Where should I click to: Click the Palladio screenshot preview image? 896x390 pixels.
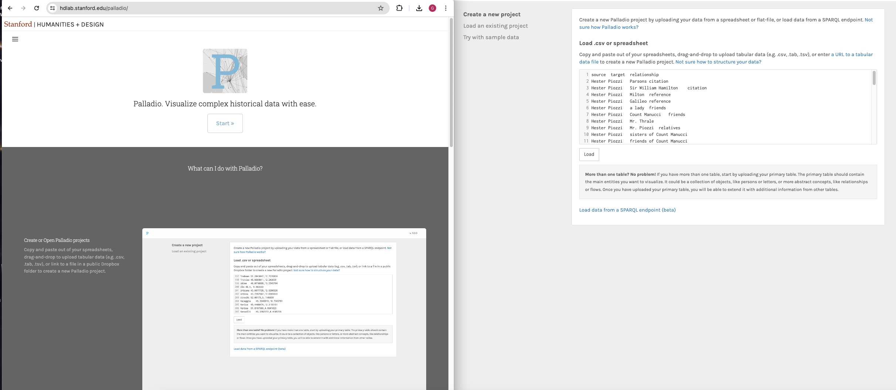(284, 309)
